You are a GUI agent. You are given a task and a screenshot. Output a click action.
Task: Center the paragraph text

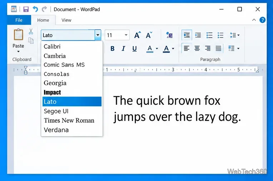[197, 48]
